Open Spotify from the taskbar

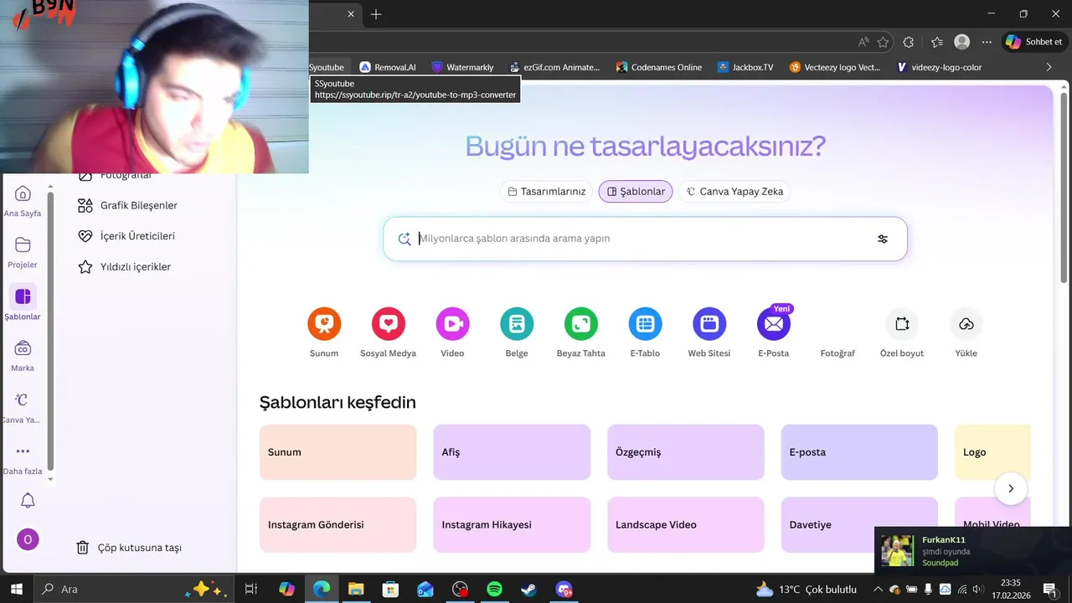click(494, 590)
